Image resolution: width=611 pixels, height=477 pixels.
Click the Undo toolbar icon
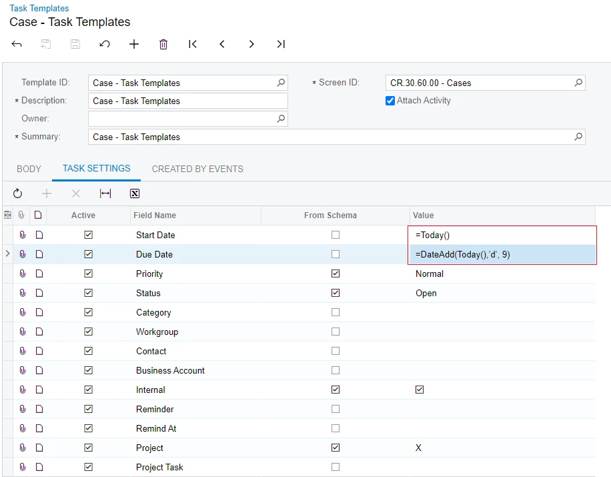(105, 44)
